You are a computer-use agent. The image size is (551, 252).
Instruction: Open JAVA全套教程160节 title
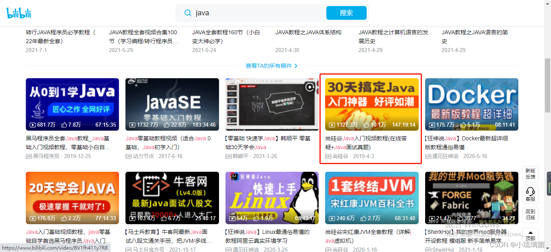226,37
